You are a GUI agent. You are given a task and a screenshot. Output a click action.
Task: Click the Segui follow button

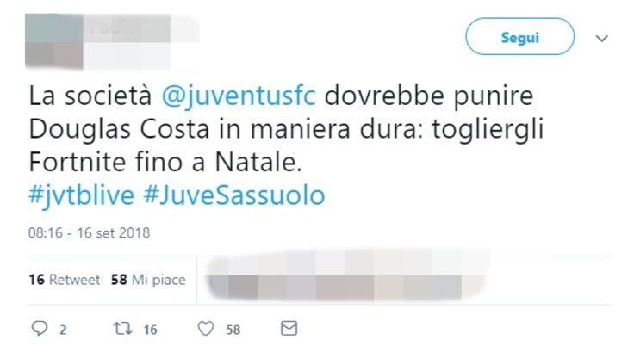(519, 37)
